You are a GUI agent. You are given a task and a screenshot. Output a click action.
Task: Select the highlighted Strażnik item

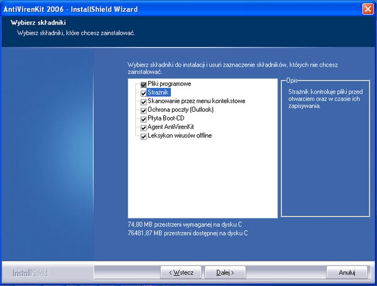click(158, 92)
